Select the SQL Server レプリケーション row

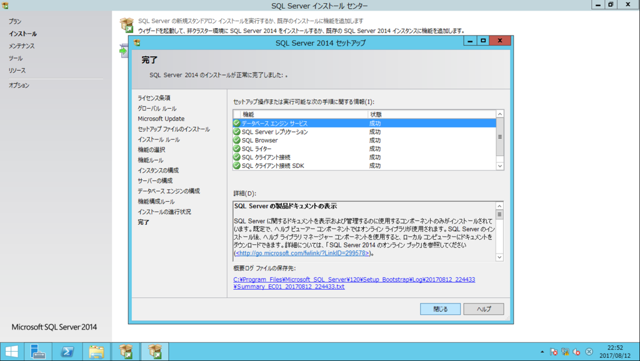pos(364,131)
